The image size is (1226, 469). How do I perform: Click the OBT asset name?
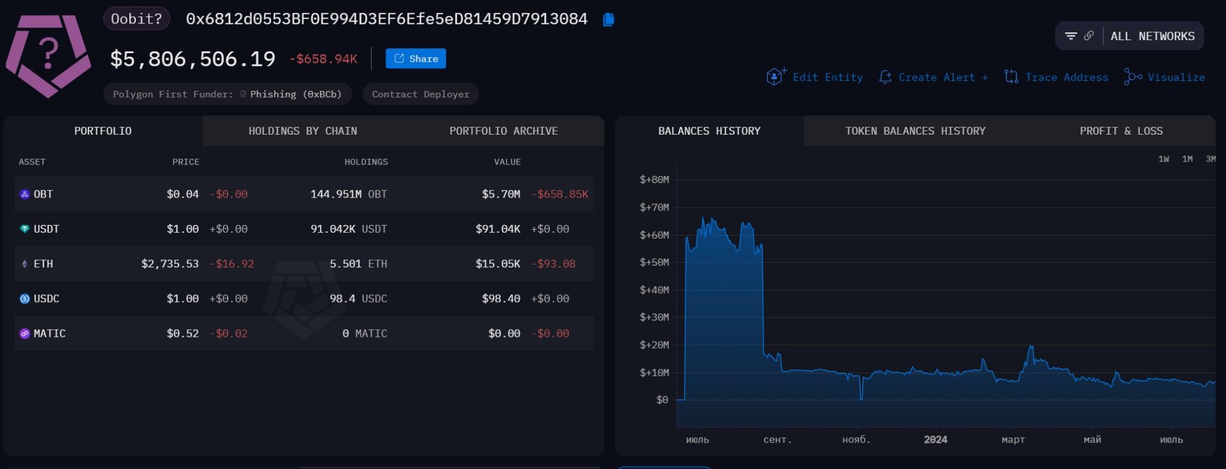coord(43,194)
